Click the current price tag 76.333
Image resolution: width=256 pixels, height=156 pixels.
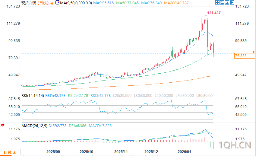click(245, 56)
